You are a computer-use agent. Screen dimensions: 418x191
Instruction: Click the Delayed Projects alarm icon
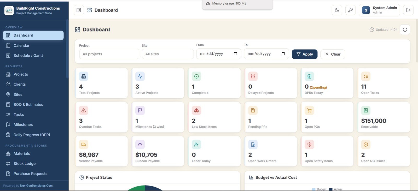click(x=253, y=76)
